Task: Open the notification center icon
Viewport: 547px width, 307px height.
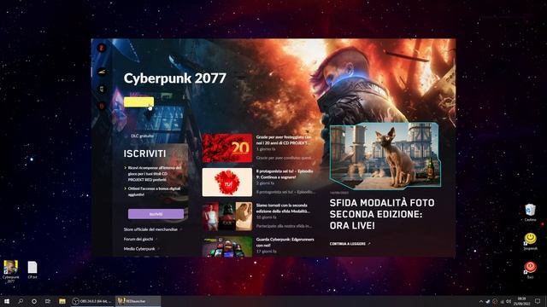Action: [538, 301]
